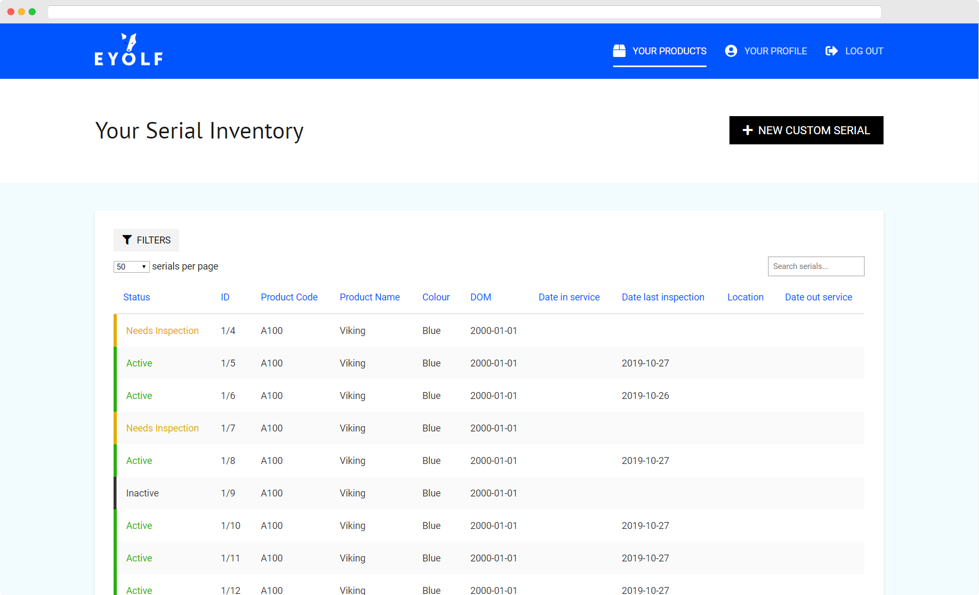Viewport: 979px width, 595px height.
Task: Open the YOUR PROFILE menu item
Action: [776, 51]
